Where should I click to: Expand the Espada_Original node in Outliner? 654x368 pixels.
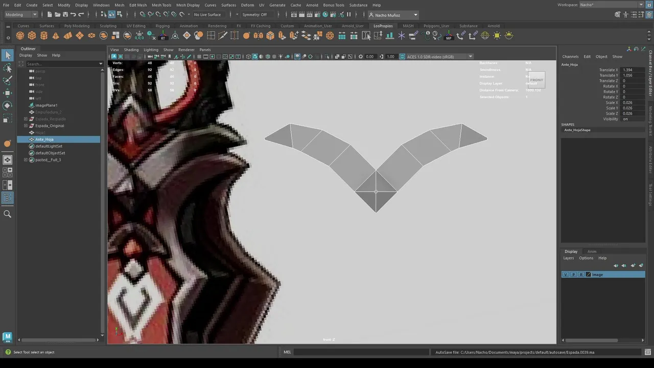tap(26, 126)
